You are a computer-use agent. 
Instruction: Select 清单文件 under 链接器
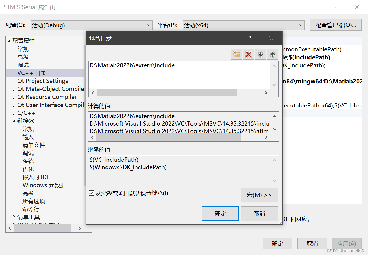tap(34, 145)
